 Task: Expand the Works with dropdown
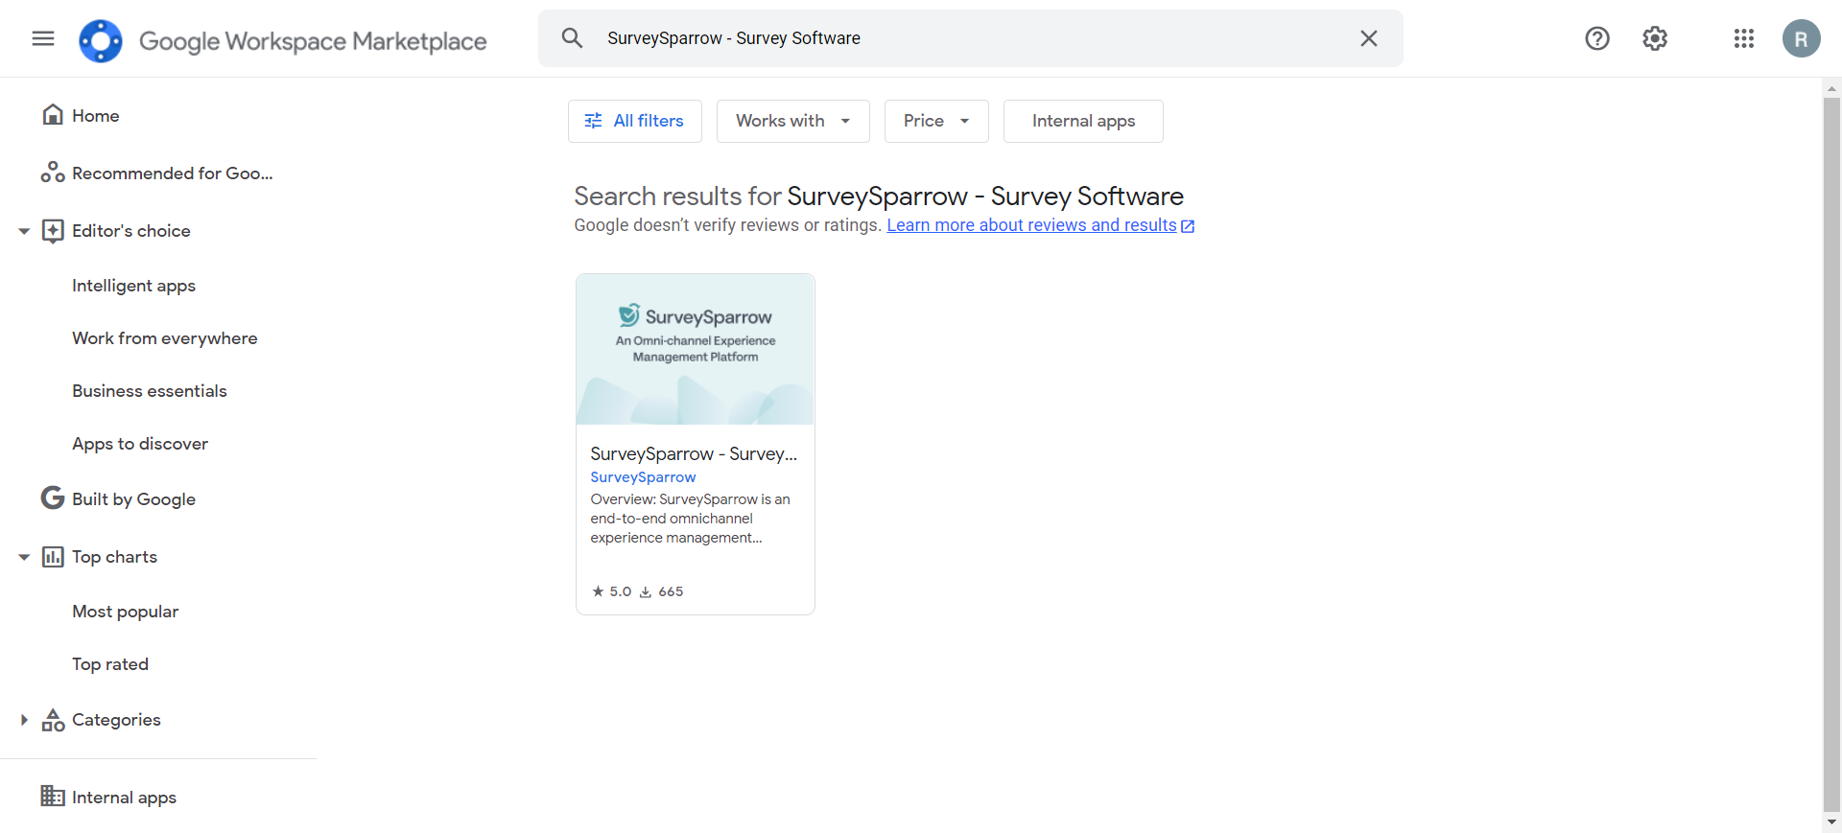(792, 121)
